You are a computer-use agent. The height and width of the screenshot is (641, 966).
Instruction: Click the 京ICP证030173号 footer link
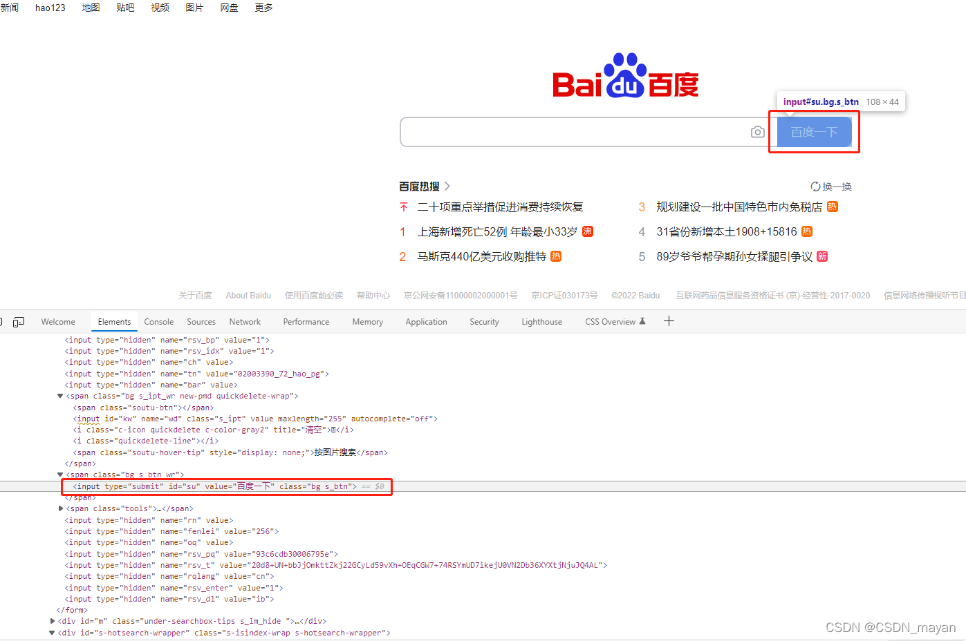point(564,296)
